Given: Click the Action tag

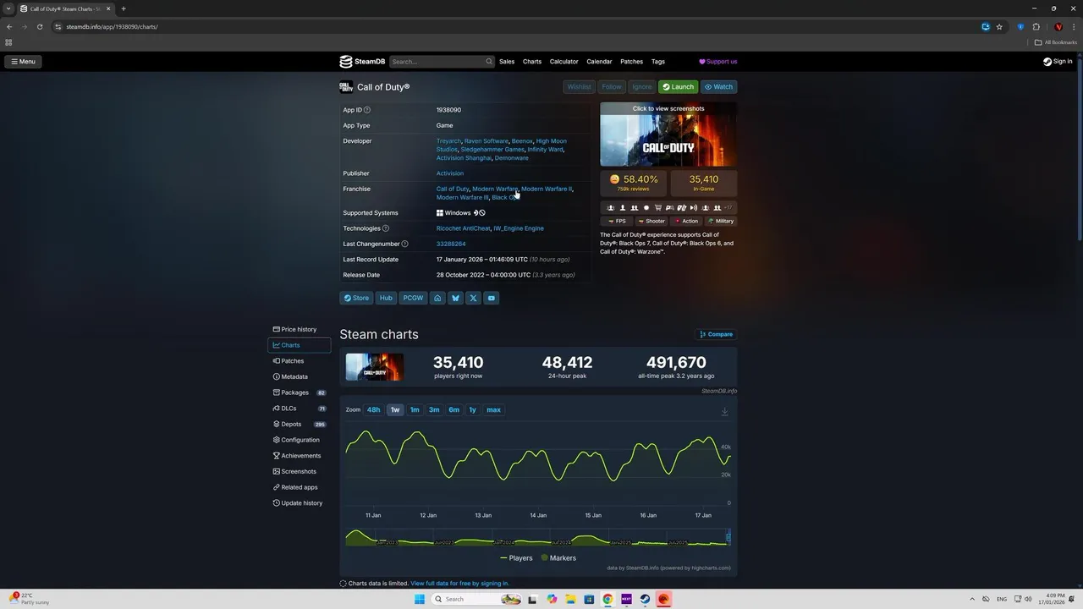Looking at the screenshot, I should [x=686, y=221].
